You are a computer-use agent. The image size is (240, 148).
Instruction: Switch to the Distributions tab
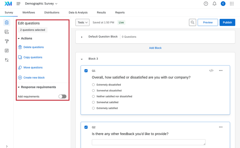(x=52, y=12)
